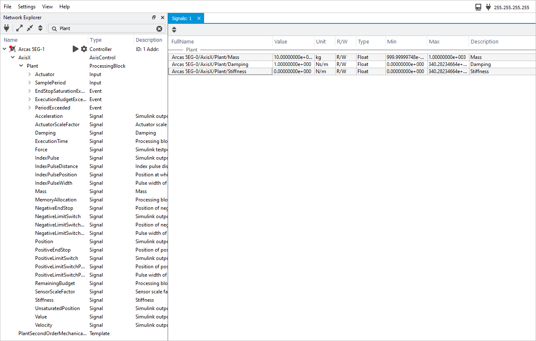Image resolution: width=536 pixels, height=341 pixels.
Task: Click the Mass value cell in the signals table
Action: [x=293, y=57]
